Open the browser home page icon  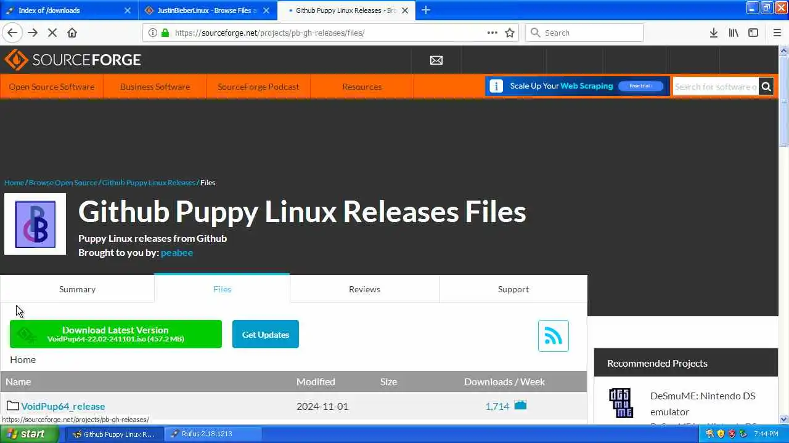pyautogui.click(x=72, y=33)
